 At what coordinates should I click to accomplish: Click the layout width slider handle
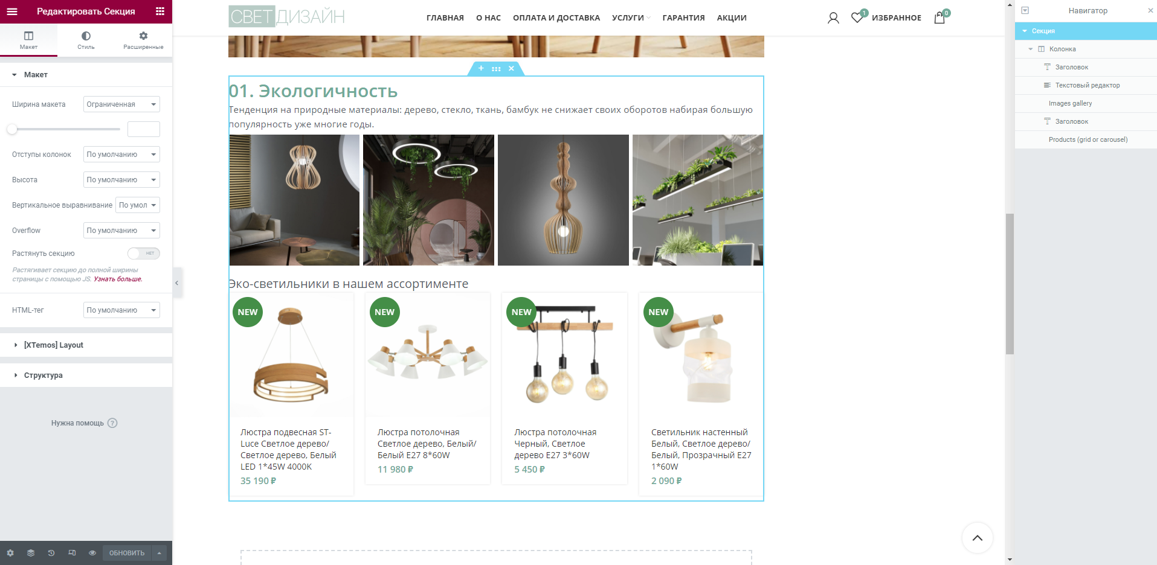[x=12, y=129]
